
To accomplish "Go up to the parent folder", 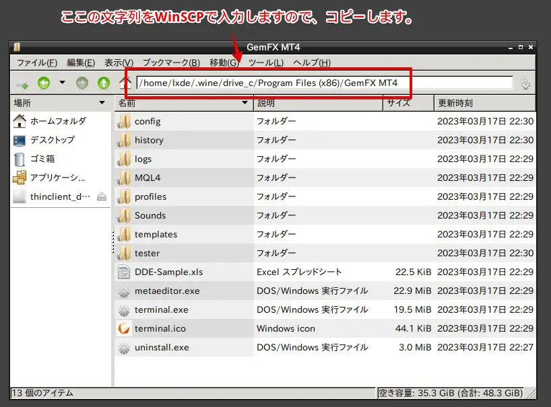I will (103, 83).
